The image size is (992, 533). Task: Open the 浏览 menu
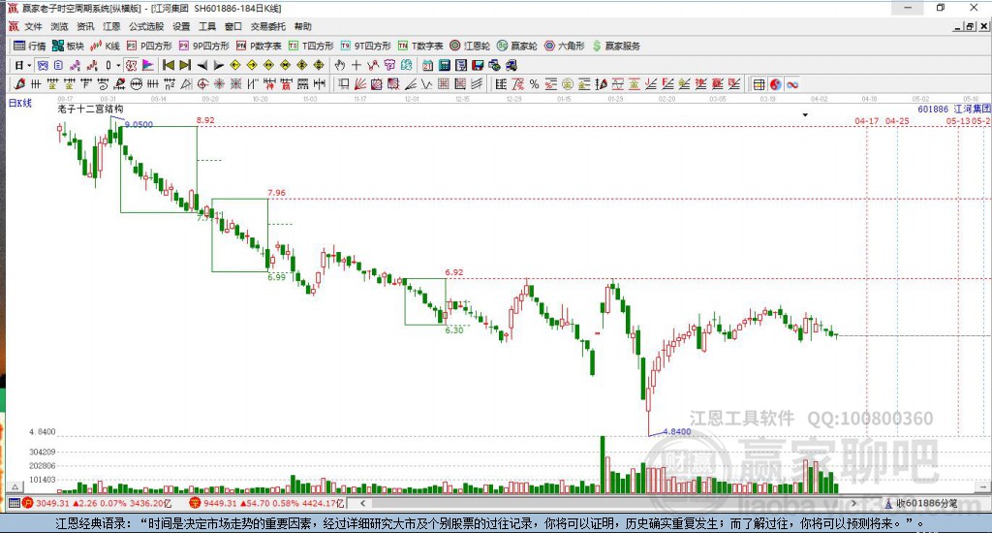coord(59,26)
